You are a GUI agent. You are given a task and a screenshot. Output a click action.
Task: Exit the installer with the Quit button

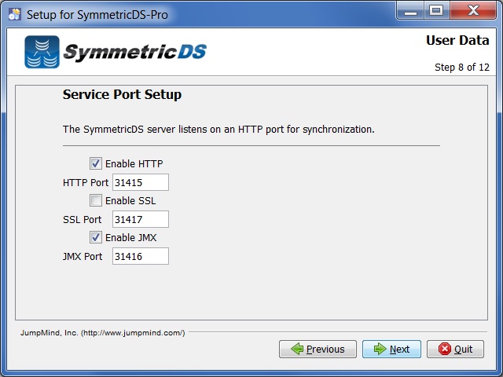pyautogui.click(x=455, y=349)
